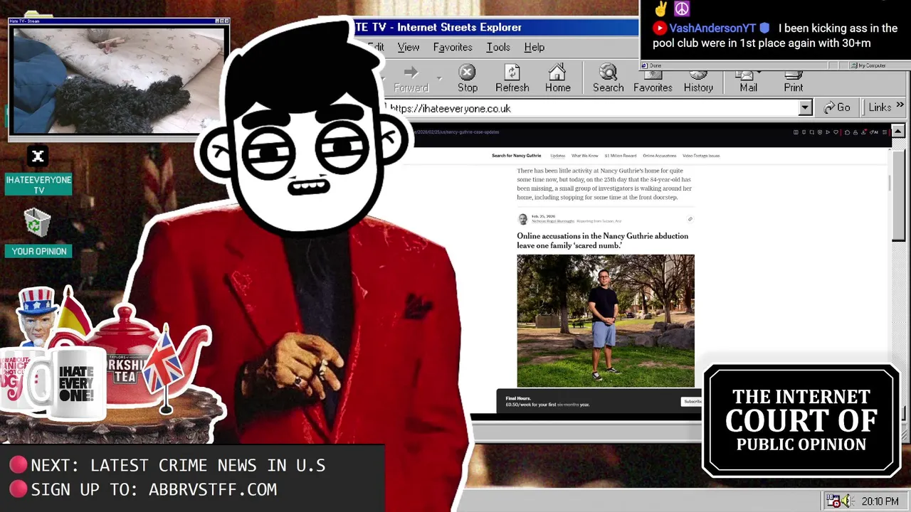This screenshot has width=911, height=512.
Task: Open the Favorites menu
Action: (x=453, y=47)
